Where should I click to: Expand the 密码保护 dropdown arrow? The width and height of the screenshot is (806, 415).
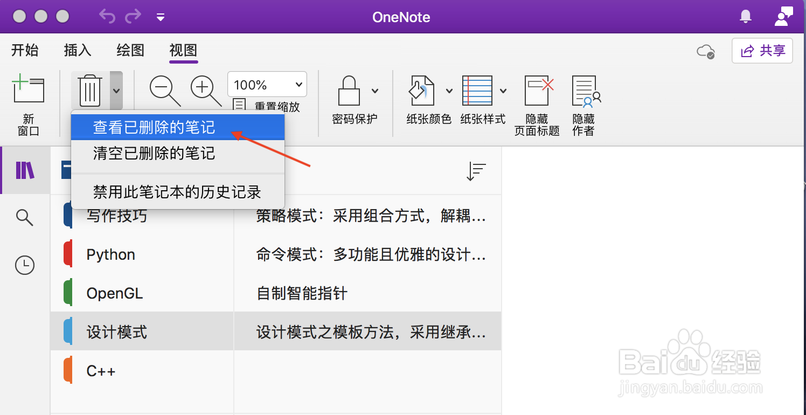coord(375,91)
